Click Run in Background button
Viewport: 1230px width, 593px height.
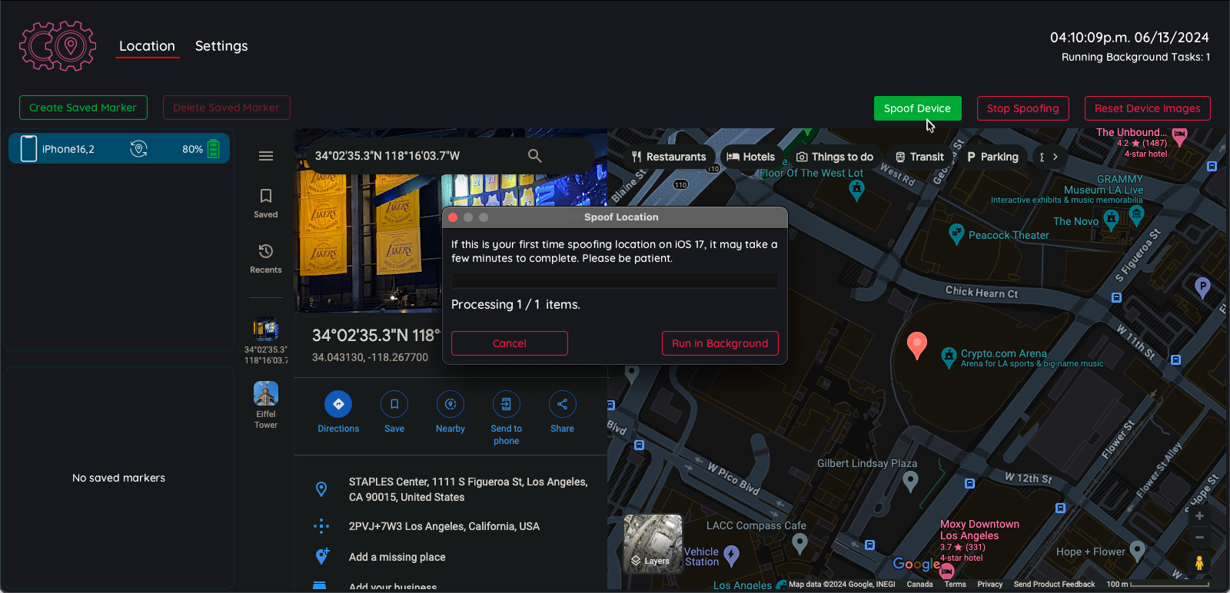click(720, 343)
